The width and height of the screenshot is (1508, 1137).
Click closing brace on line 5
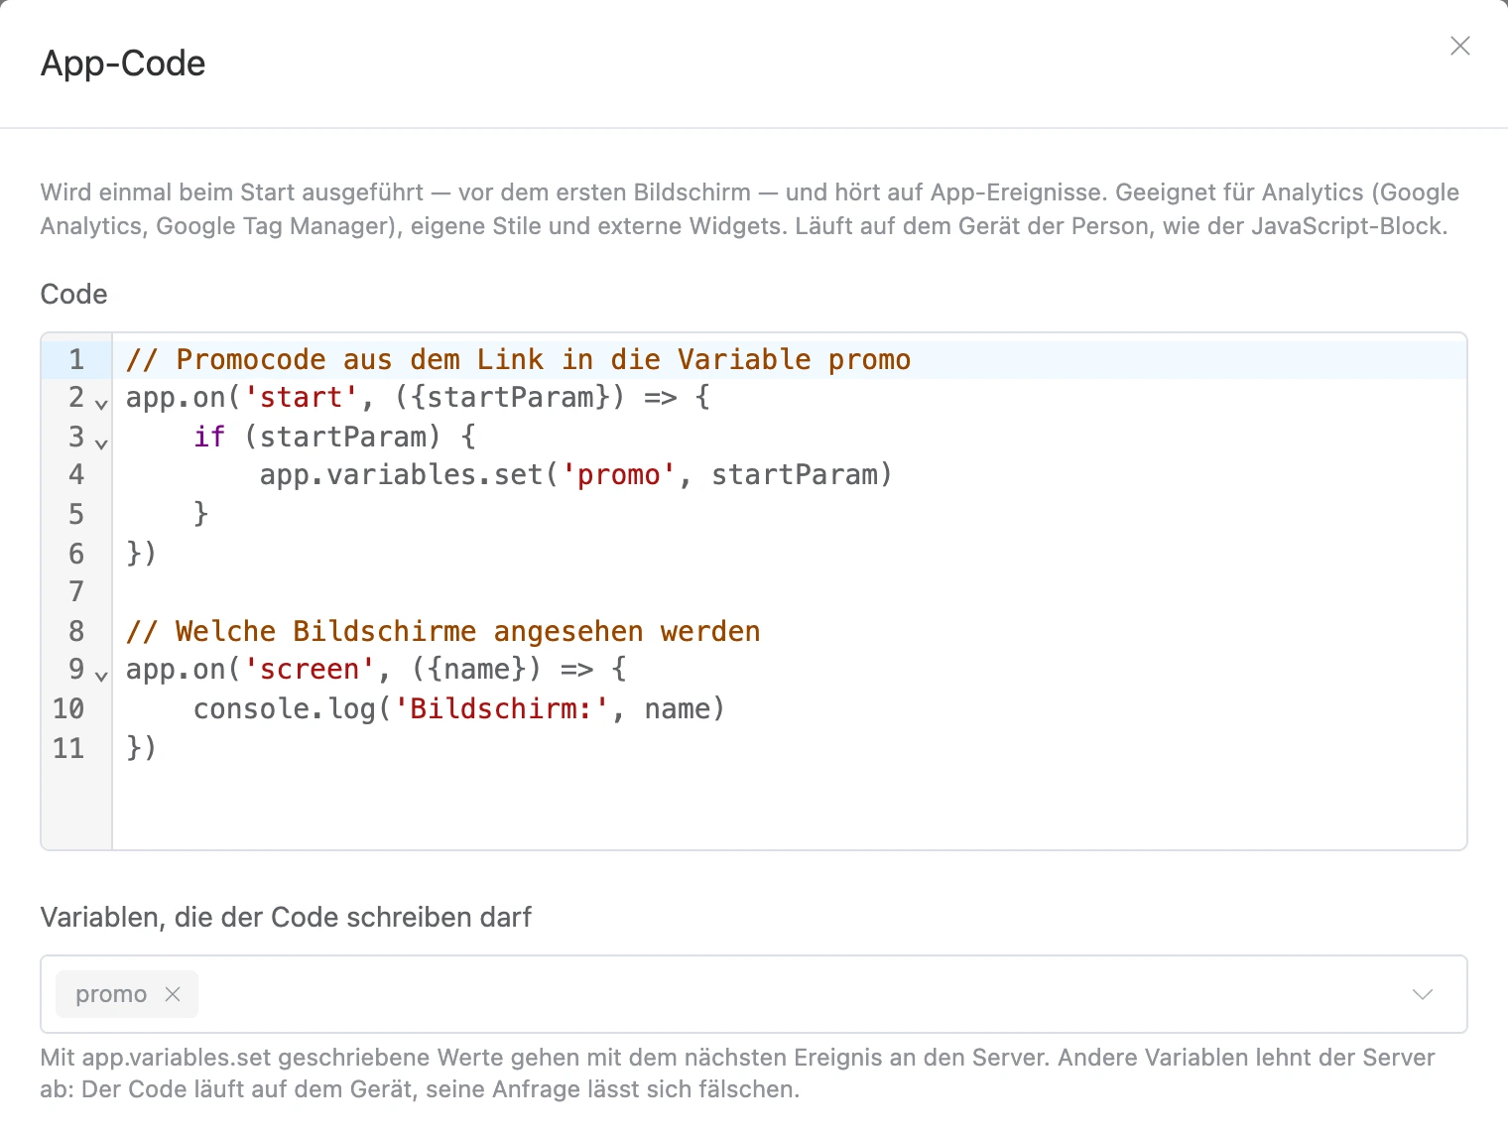point(201,514)
